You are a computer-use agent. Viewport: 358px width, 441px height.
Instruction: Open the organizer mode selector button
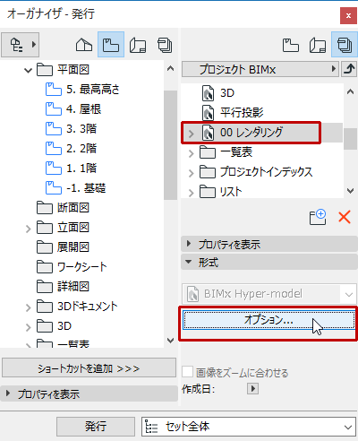(21, 45)
